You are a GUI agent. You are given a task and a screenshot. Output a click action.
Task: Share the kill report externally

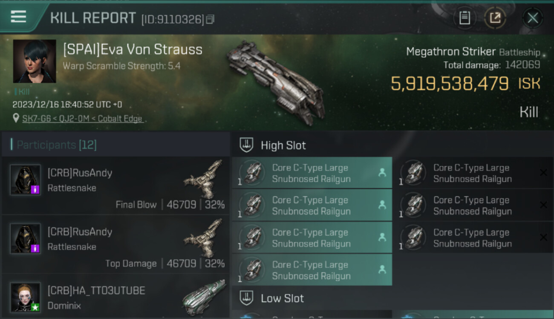[x=495, y=18]
